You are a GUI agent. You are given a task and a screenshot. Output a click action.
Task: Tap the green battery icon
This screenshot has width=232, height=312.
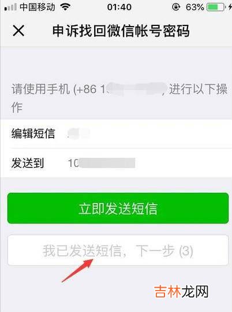coord(215,8)
